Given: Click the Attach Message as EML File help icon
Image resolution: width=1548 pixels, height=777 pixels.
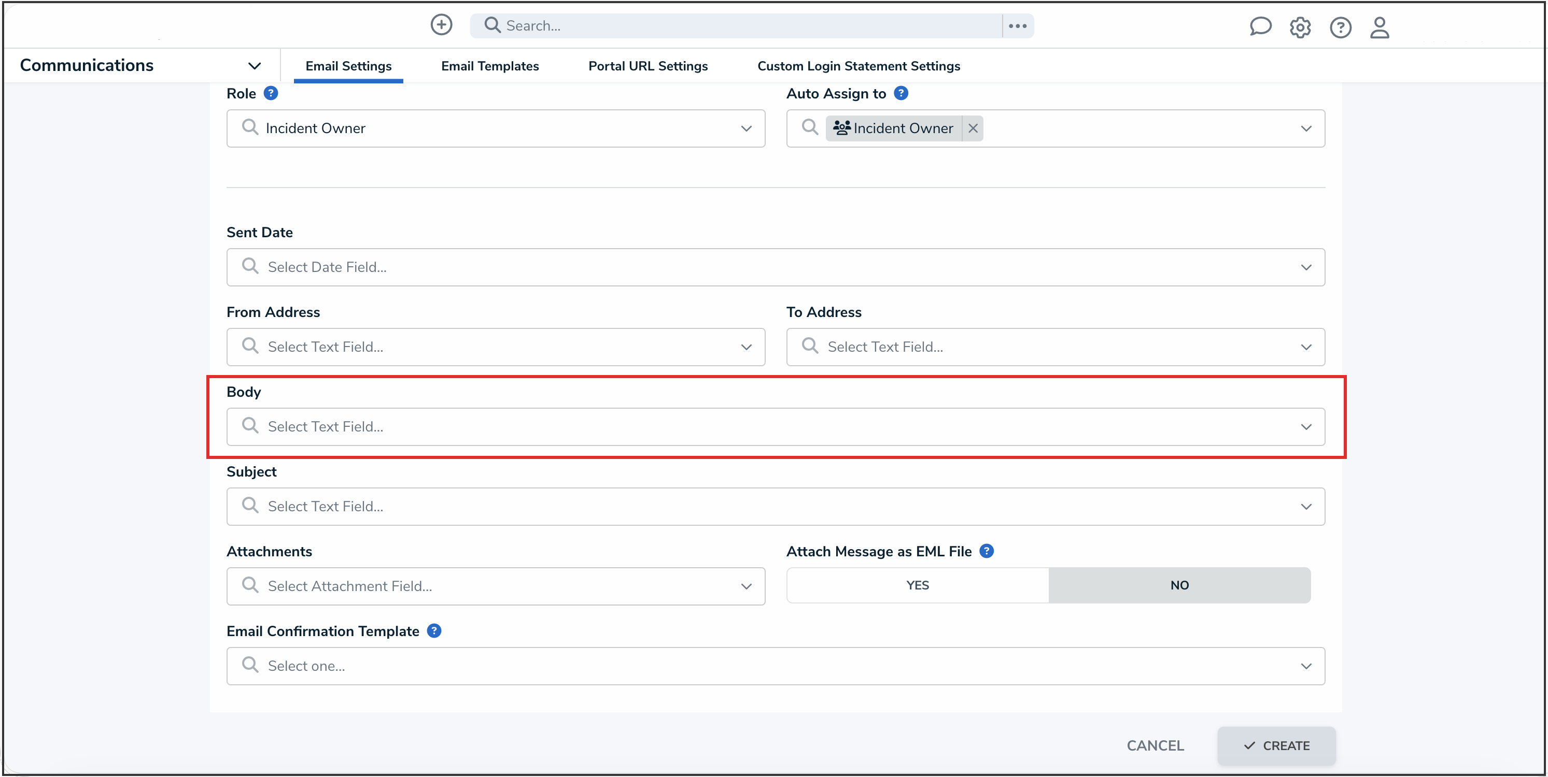Looking at the screenshot, I should click(x=986, y=551).
